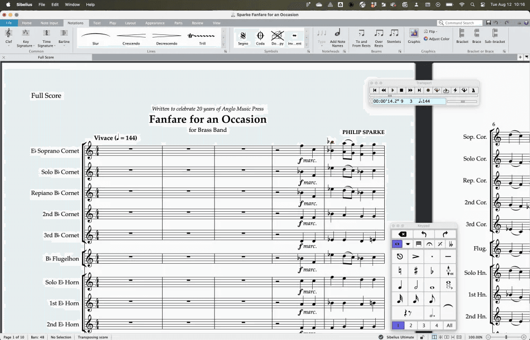This screenshot has width=530, height=340.
Task: Expand the Lines group dialog launcher
Action: [x=225, y=51]
